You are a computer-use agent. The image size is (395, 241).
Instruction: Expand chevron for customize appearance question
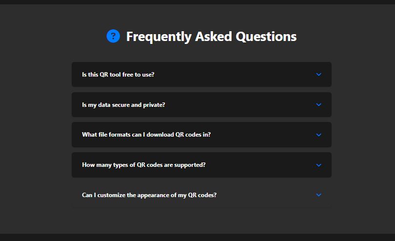[x=319, y=195]
